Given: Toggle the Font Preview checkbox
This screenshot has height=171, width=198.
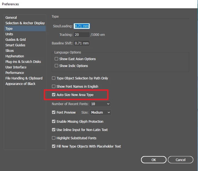Looking at the screenshot, I should click(x=54, y=112).
